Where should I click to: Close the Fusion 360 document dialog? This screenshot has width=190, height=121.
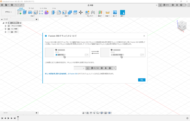pyautogui.click(x=144, y=36)
